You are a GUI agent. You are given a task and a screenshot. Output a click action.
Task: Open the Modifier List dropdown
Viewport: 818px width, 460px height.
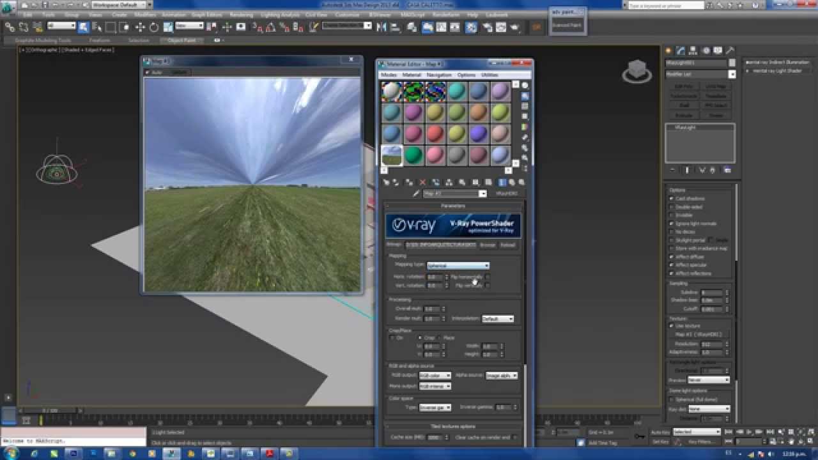pos(700,74)
